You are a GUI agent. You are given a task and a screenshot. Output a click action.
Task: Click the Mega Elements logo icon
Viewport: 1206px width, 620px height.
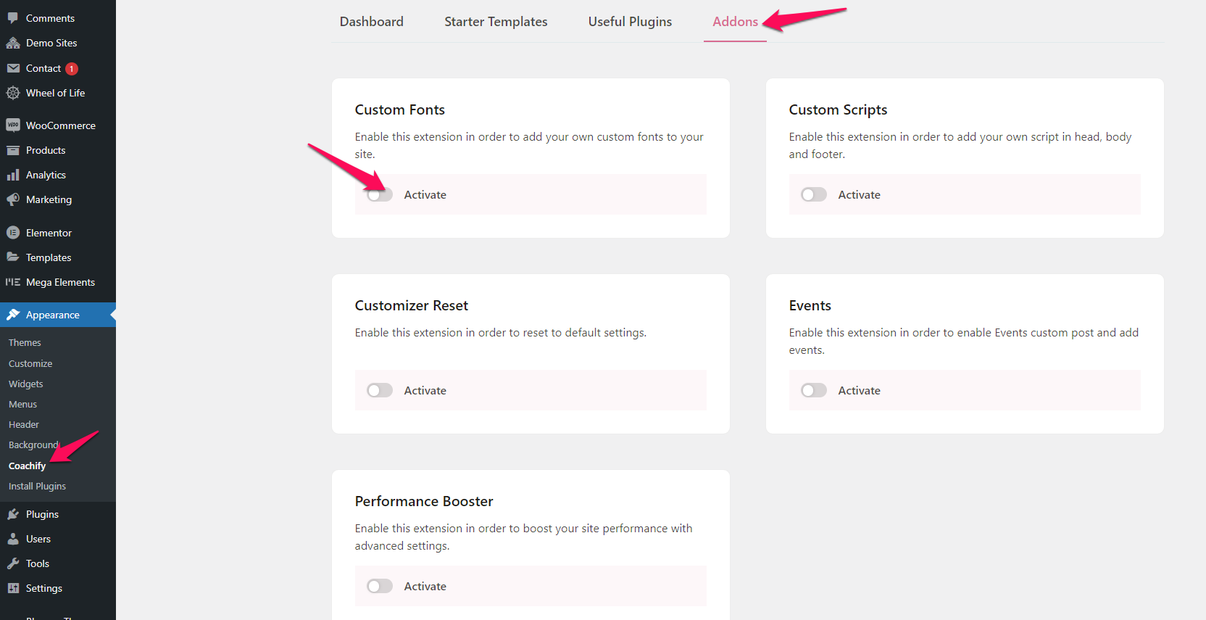[x=13, y=282]
